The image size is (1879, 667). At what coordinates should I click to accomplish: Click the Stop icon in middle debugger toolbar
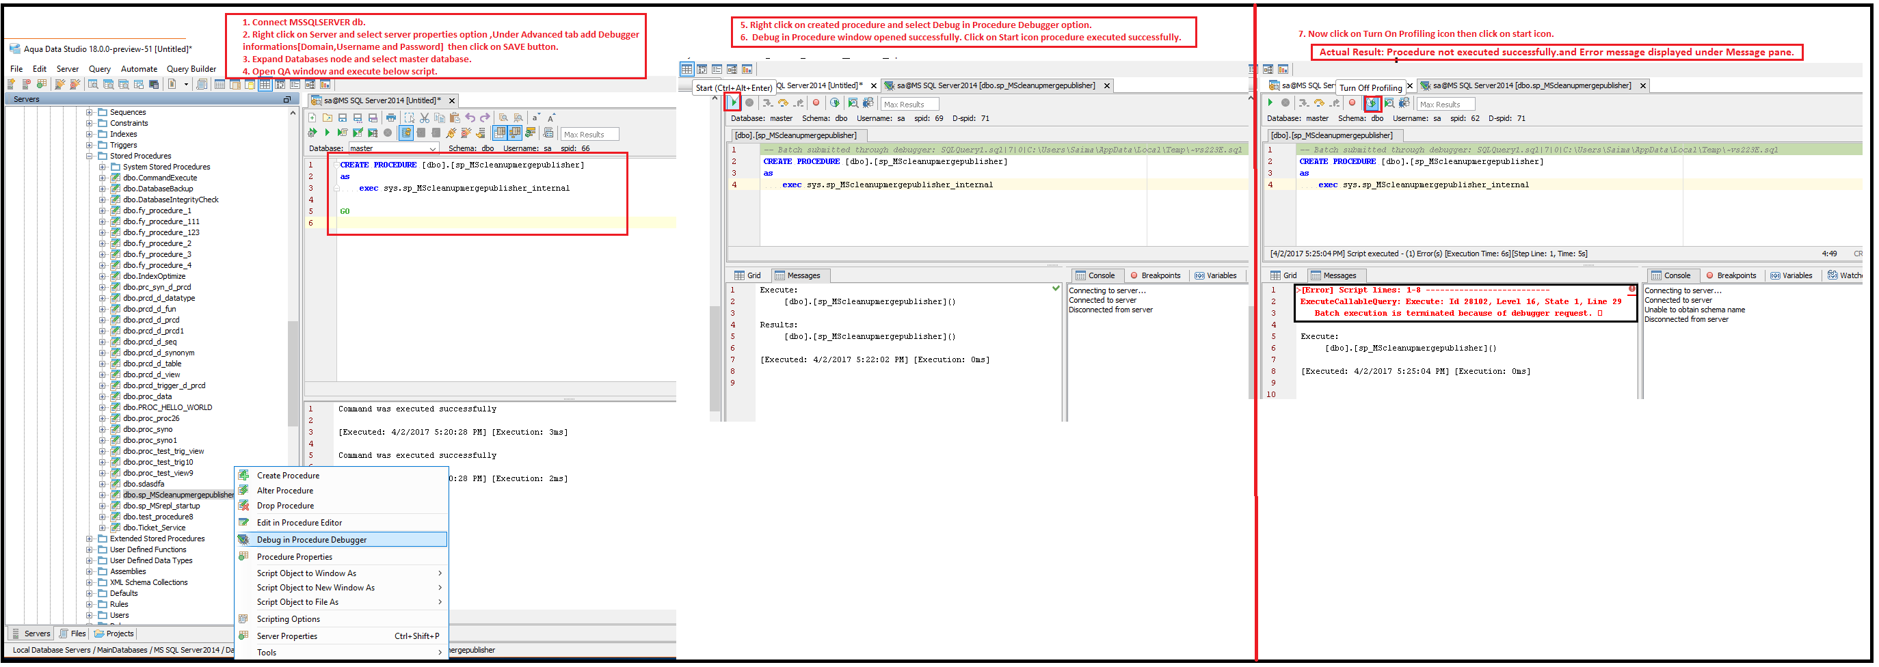coord(749,103)
